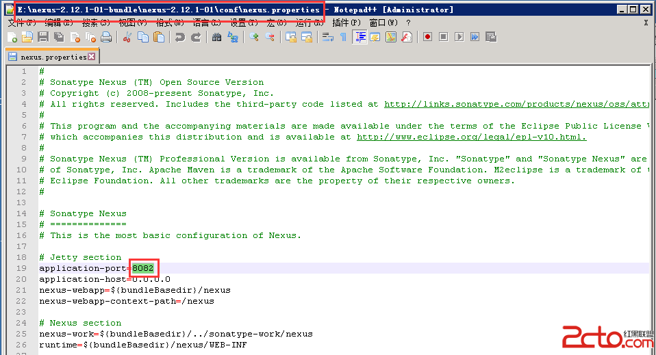Open the 视图(V) menu

pyautogui.click(x=133, y=23)
